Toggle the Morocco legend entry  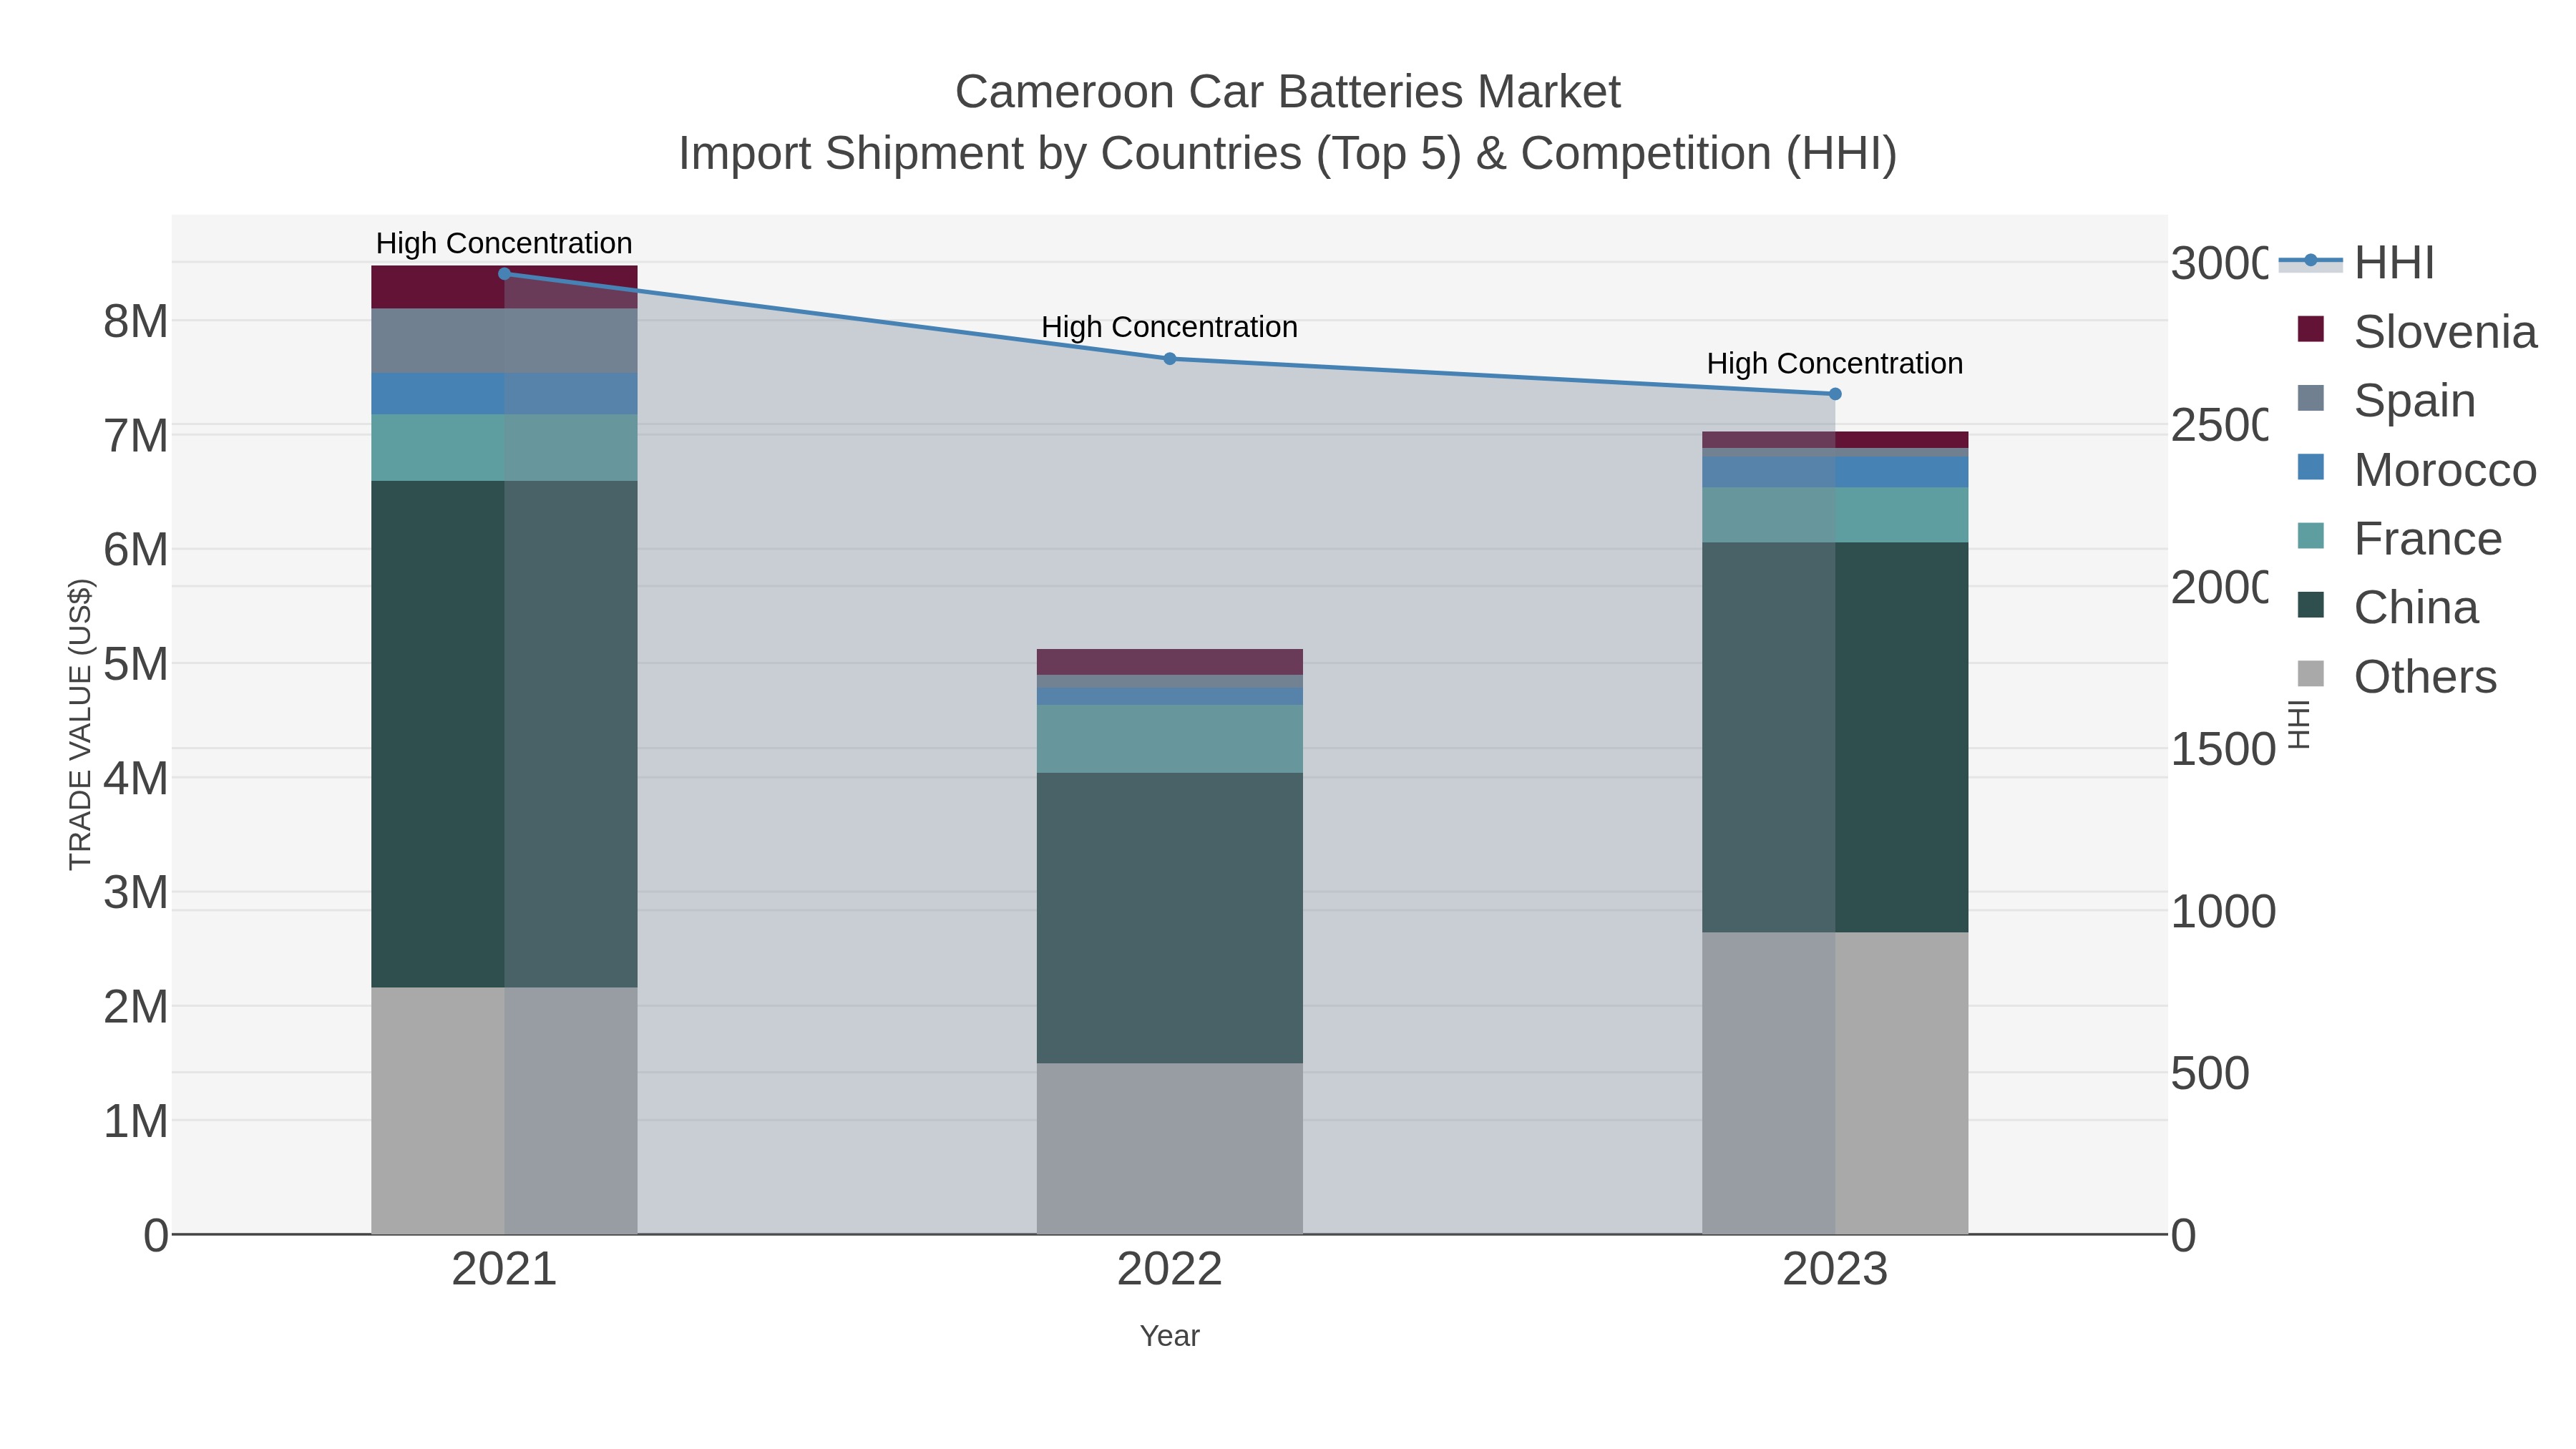(2417, 470)
